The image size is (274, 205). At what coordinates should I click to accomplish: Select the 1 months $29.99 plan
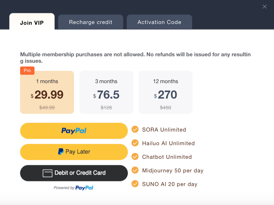pyautogui.click(x=47, y=92)
